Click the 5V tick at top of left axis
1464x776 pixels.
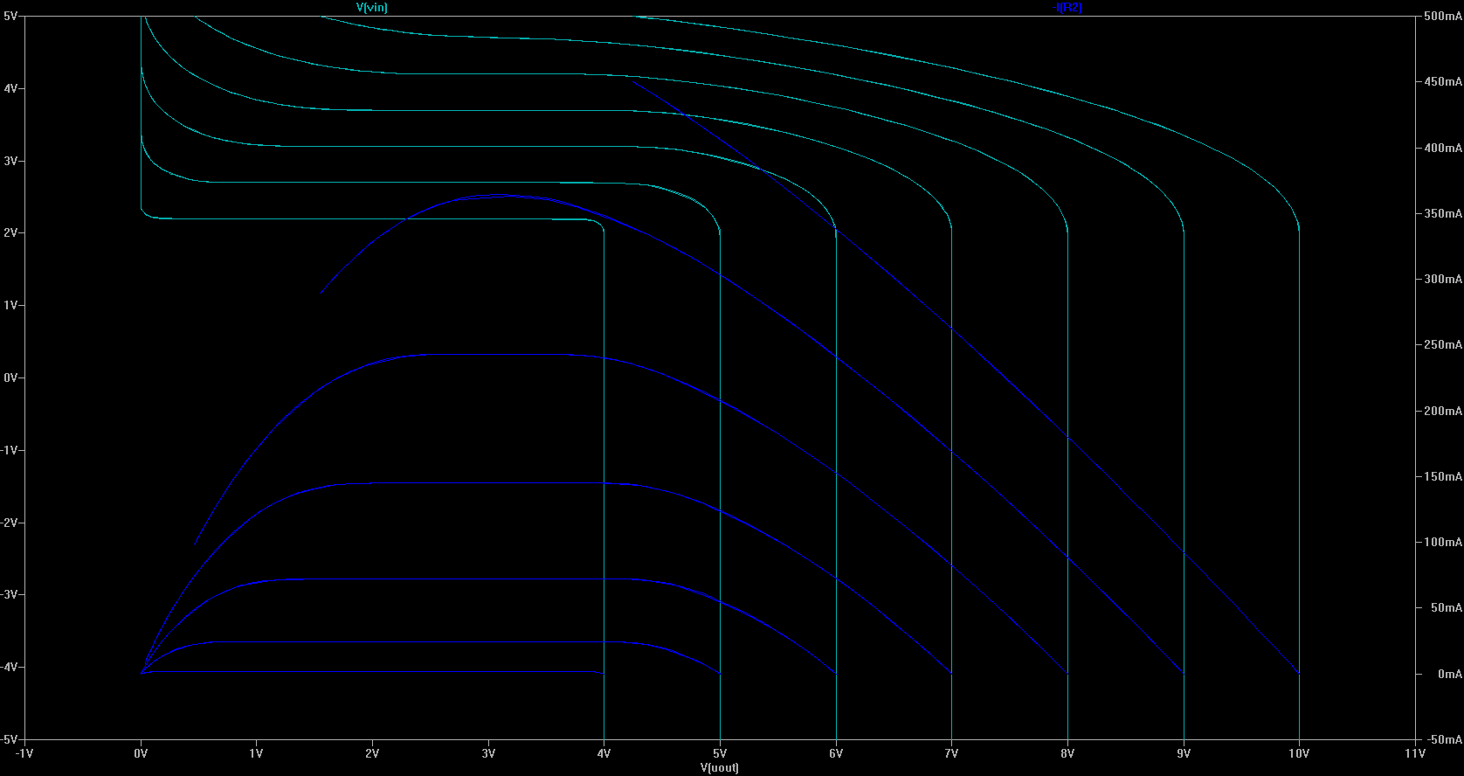[x=10, y=17]
